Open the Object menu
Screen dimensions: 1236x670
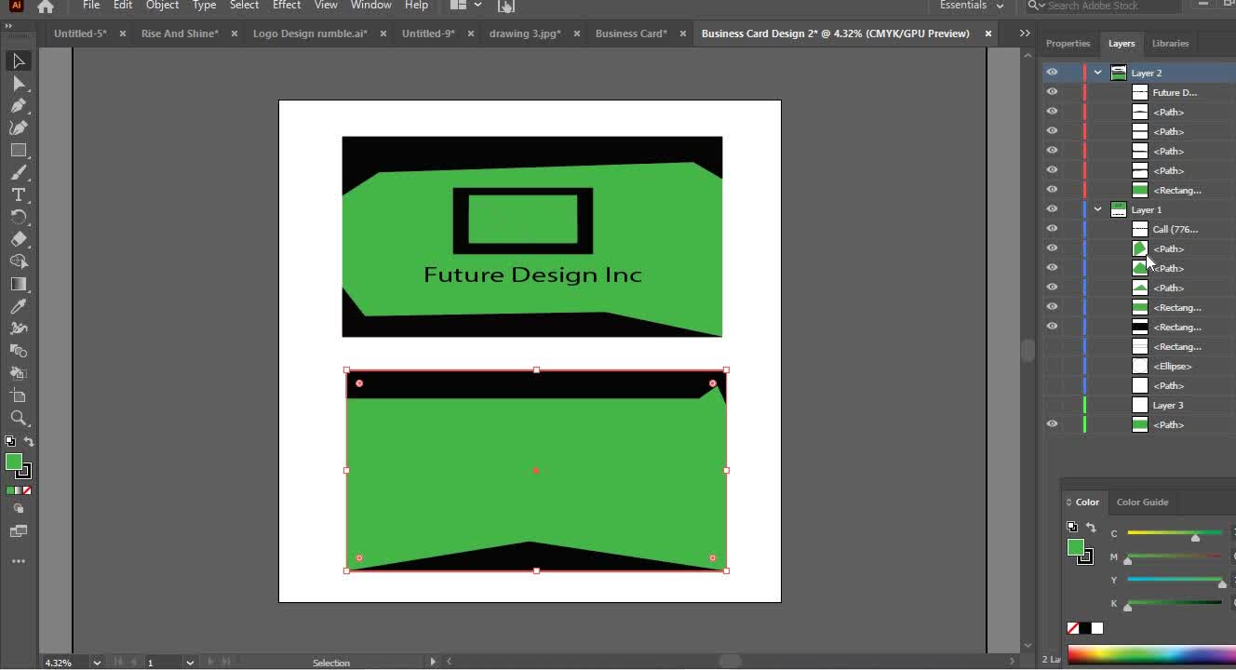tap(162, 6)
